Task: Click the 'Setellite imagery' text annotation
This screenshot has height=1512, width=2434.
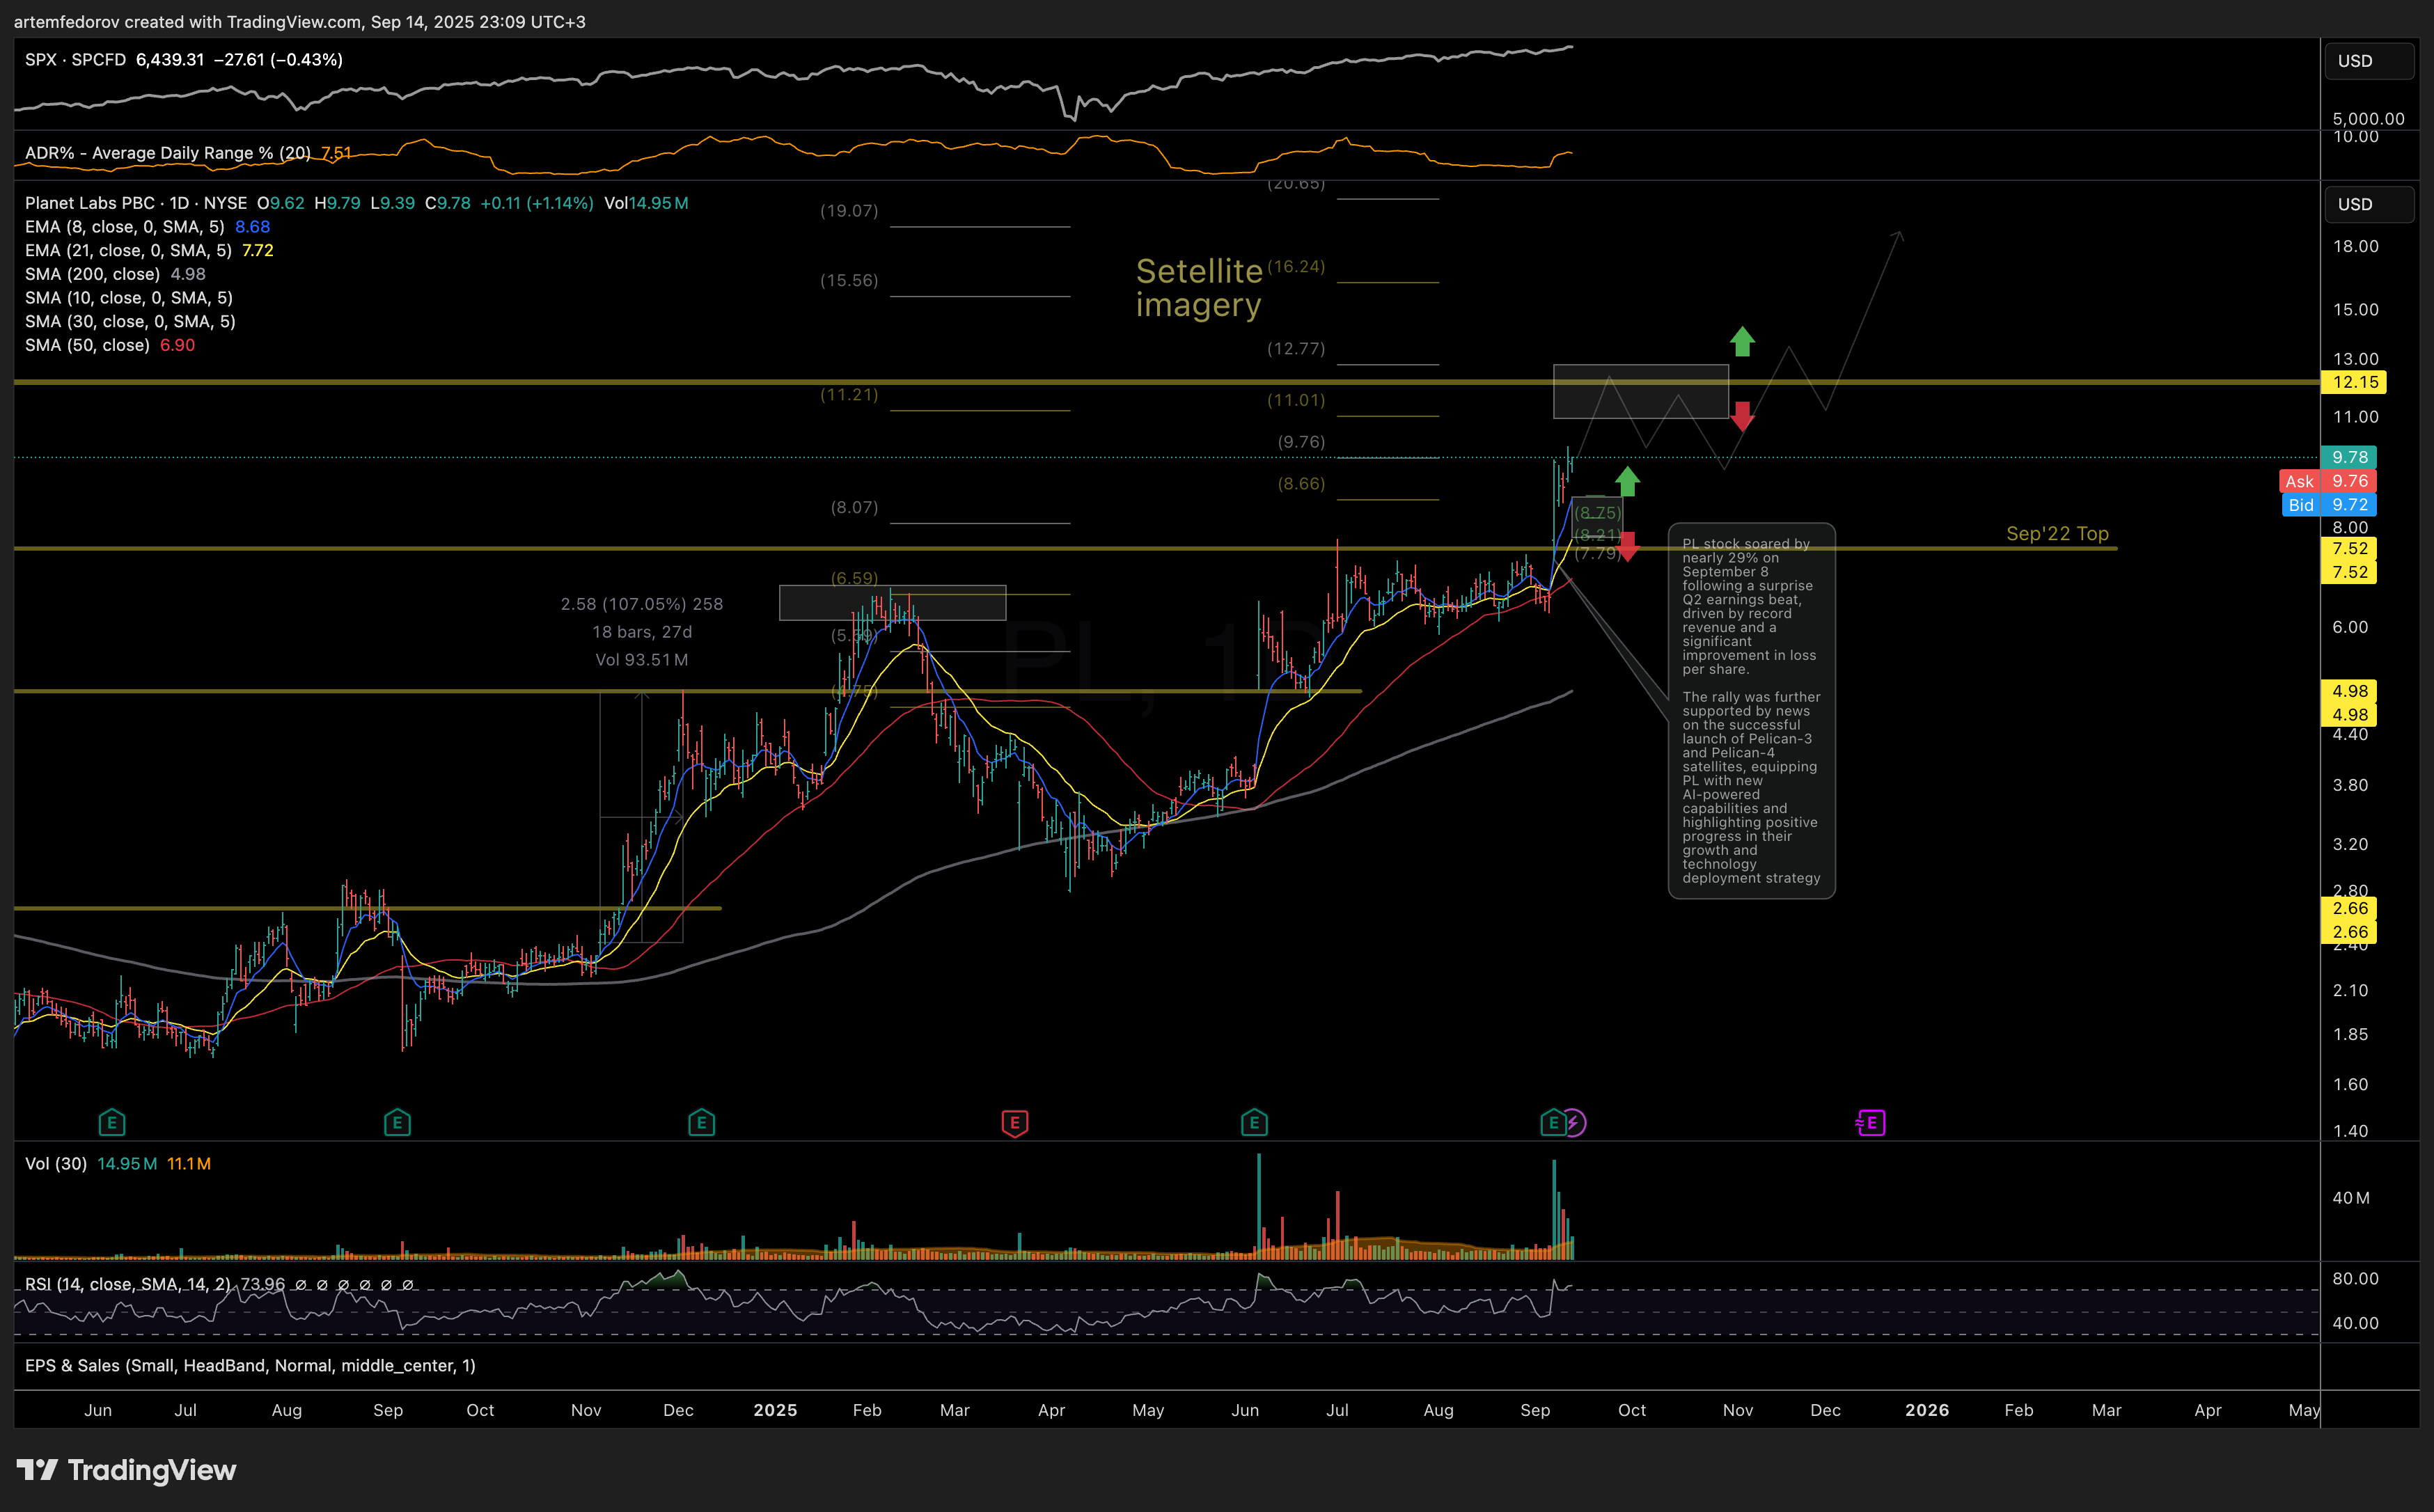Action: pos(1199,287)
